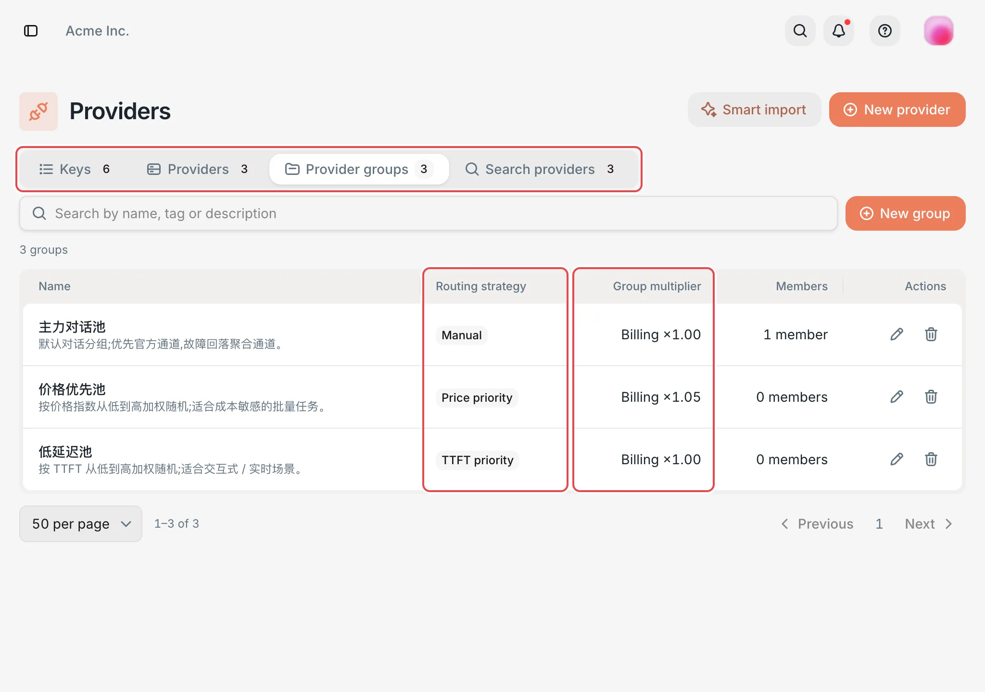Screen dimensions: 985x692
Task: Open the global search icon
Action: 800,31
